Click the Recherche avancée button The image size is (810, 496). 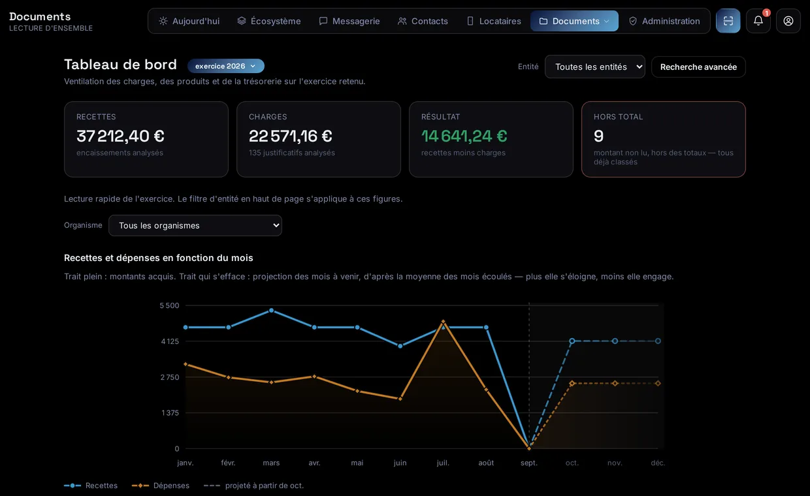698,67
